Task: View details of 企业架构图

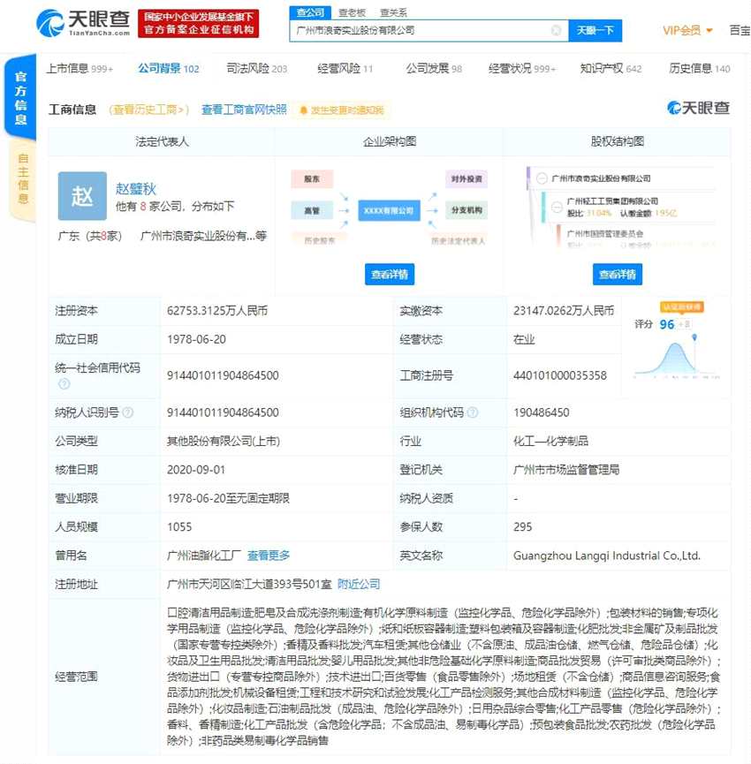Action: point(390,275)
